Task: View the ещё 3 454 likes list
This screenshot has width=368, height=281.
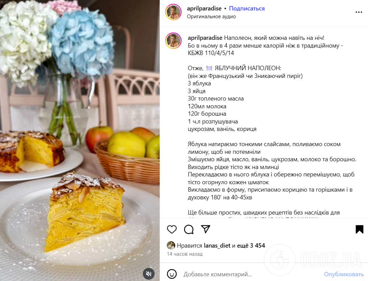Action: click(x=251, y=246)
